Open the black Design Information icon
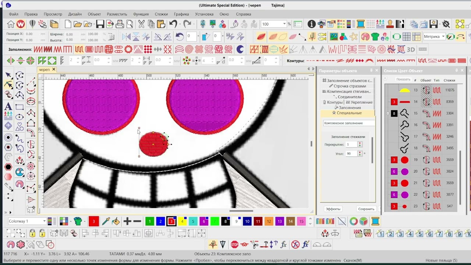Screen dimensions: 471x265 (312, 24)
